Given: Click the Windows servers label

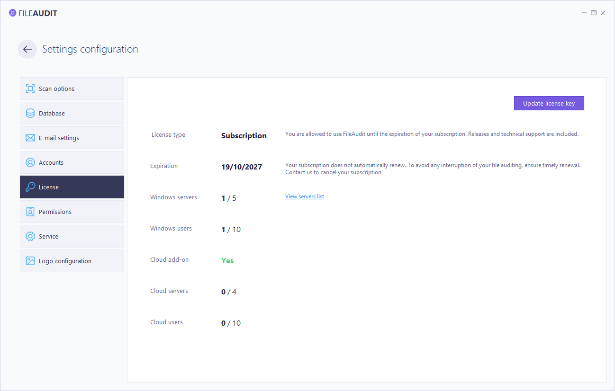Looking at the screenshot, I should (x=173, y=197).
